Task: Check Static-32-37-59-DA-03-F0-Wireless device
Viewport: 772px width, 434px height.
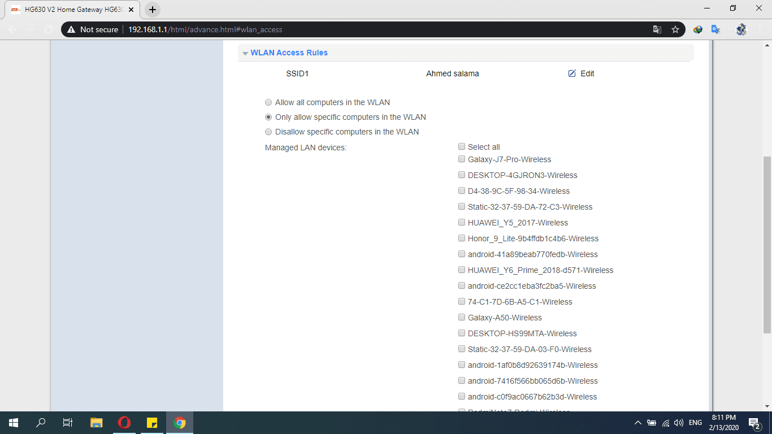Action: 462,349
